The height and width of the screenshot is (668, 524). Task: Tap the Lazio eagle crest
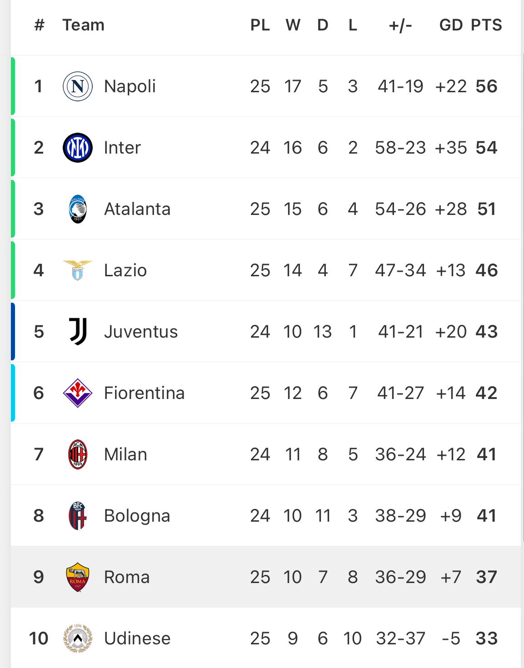pyautogui.click(x=78, y=270)
